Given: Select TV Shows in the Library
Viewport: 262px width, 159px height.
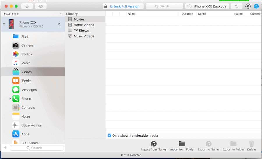Looking at the screenshot, I should (85, 31).
